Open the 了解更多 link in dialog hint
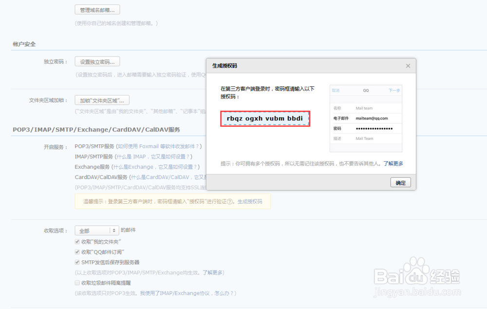The width and height of the screenshot is (487, 309). click(x=393, y=163)
